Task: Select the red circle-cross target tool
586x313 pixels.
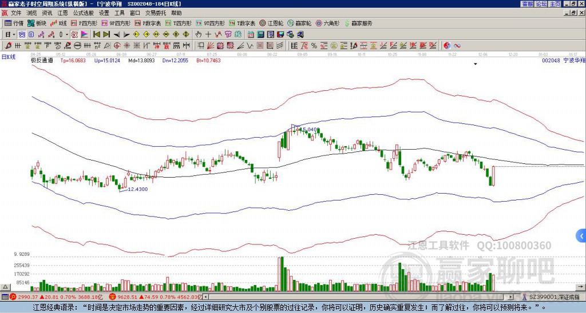Action: [x=117, y=46]
